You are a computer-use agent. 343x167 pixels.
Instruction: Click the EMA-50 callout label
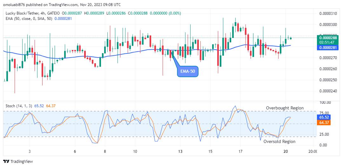point(187,71)
